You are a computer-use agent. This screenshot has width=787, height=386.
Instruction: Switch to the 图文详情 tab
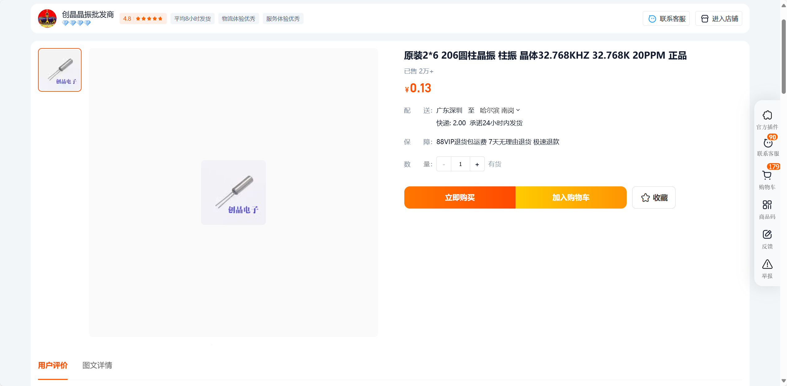pos(97,365)
